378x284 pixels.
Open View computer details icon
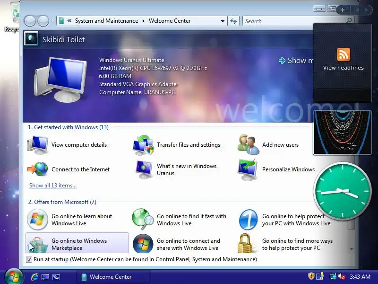click(38, 145)
